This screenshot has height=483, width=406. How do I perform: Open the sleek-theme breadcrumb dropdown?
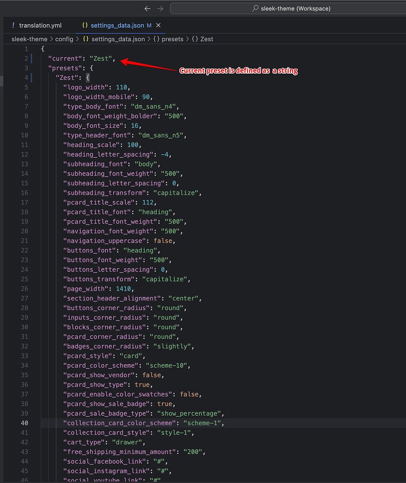pyautogui.click(x=29, y=39)
